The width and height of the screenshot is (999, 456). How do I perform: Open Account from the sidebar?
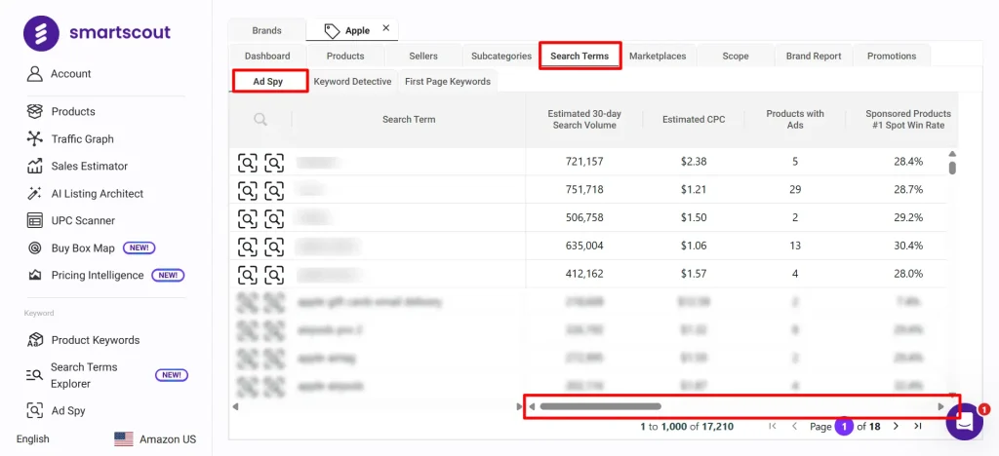(x=59, y=74)
